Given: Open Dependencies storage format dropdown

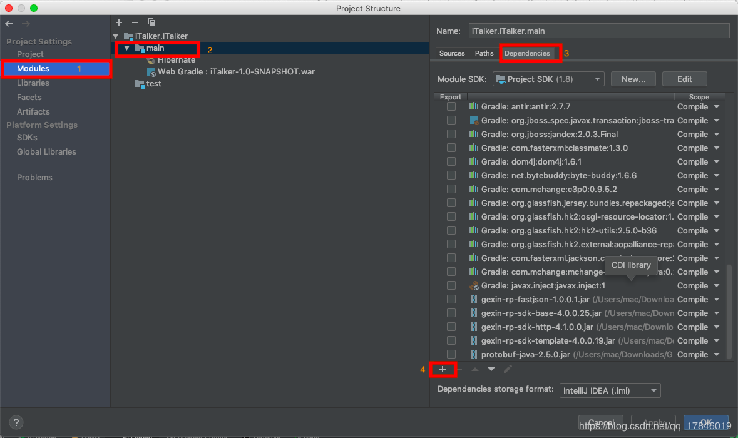Looking at the screenshot, I should pos(610,390).
